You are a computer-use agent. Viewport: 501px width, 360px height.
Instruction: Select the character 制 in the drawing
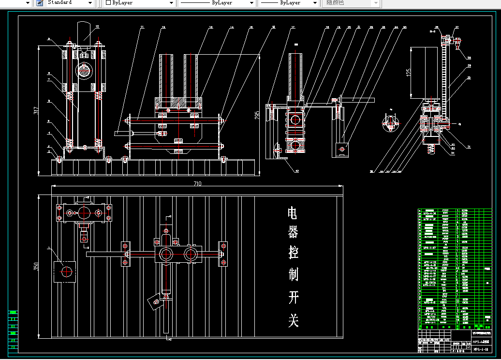[294, 274]
